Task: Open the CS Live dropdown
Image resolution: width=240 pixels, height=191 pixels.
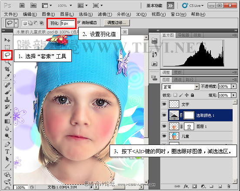Action: [193, 6]
